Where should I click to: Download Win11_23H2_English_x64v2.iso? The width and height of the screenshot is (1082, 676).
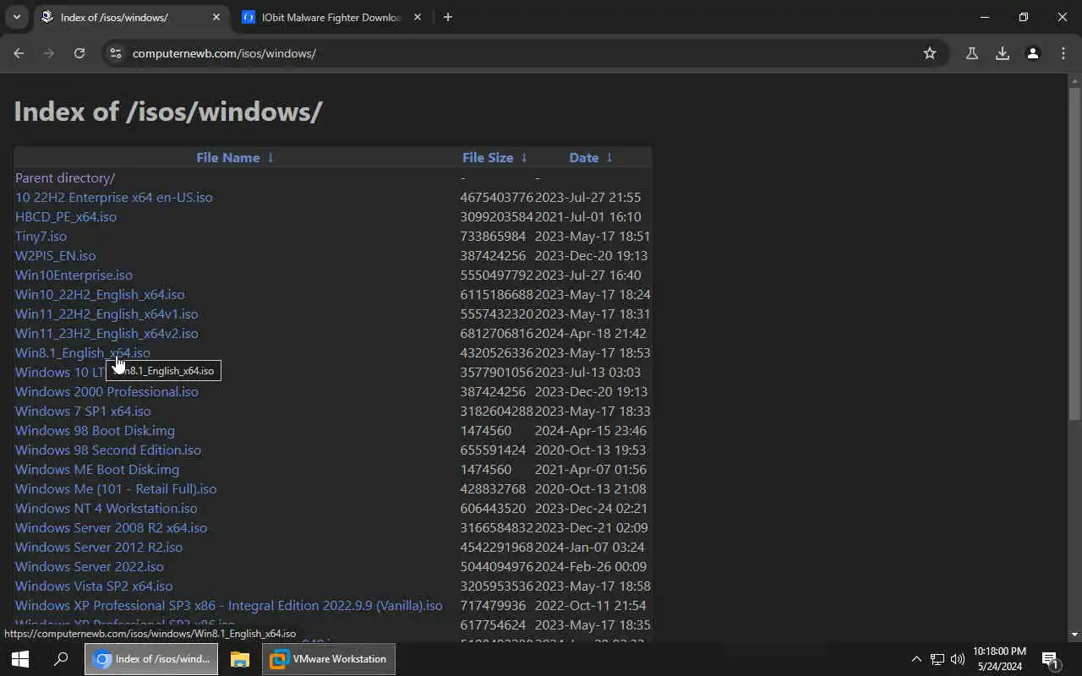[x=107, y=333]
